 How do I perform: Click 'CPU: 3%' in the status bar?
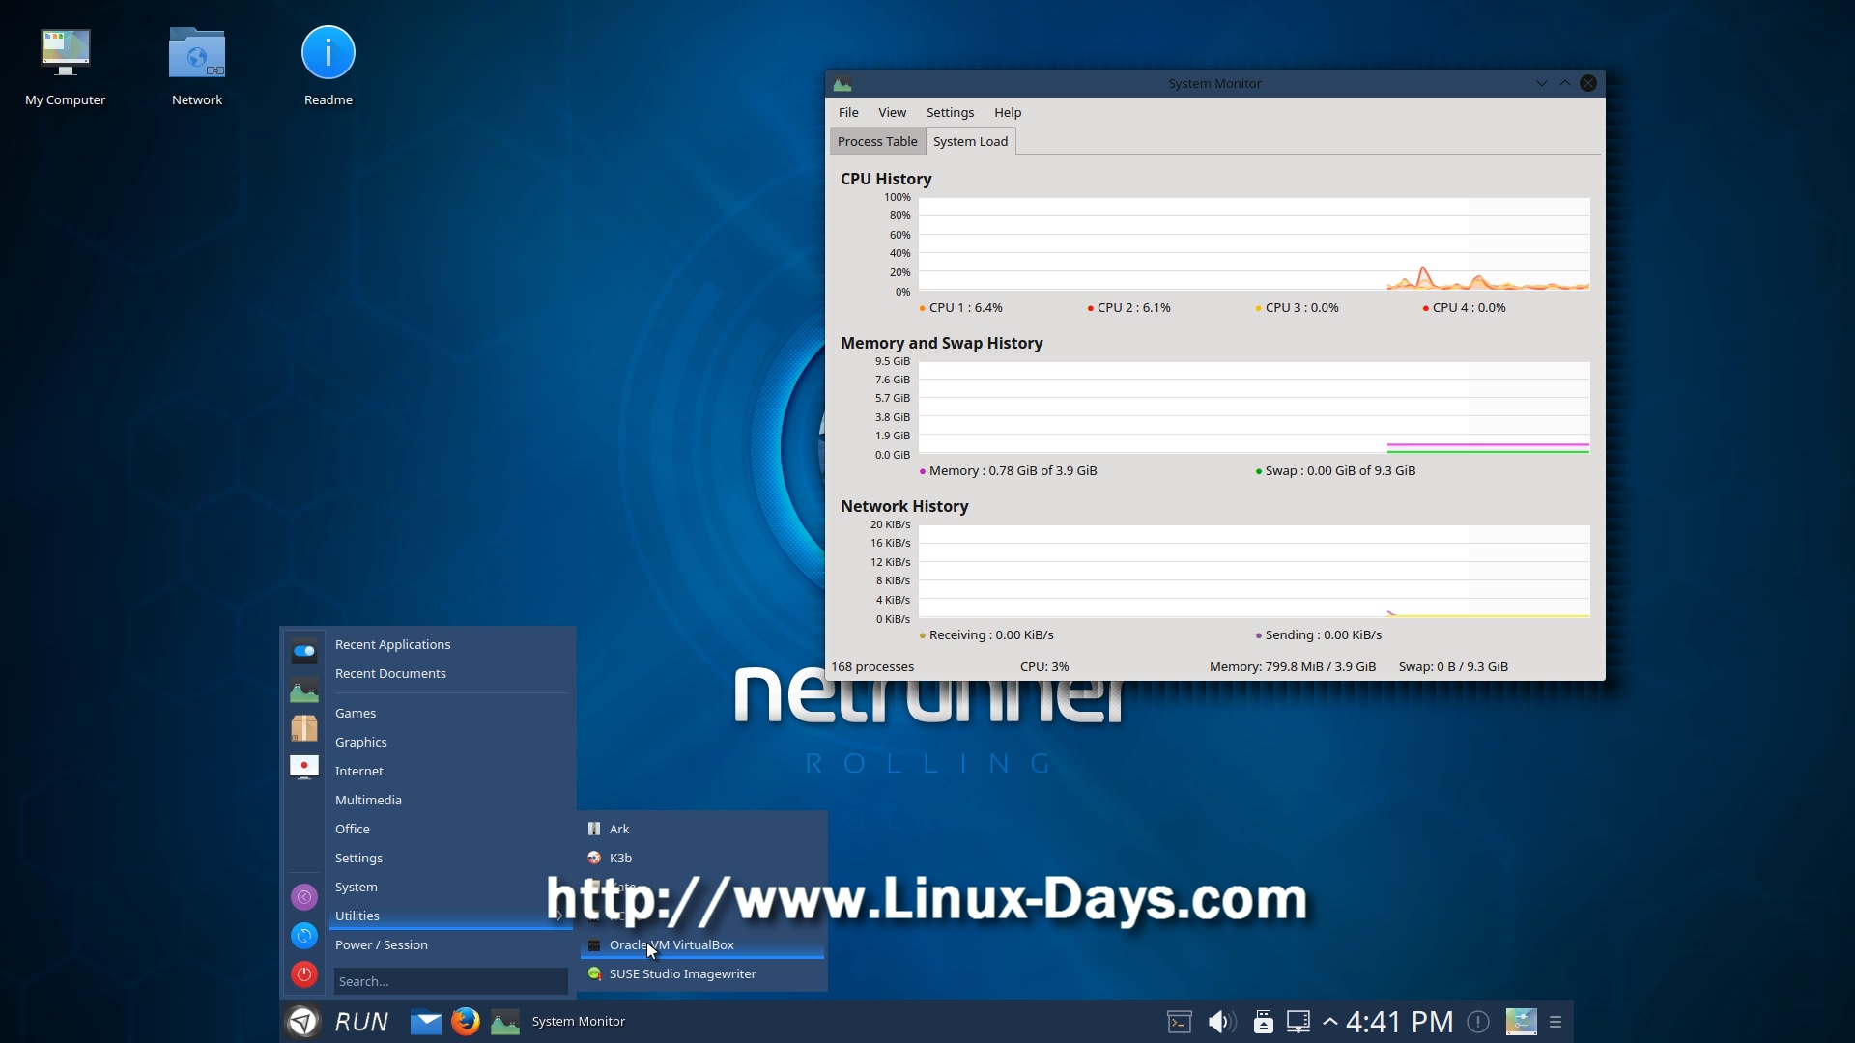coord(1044,667)
